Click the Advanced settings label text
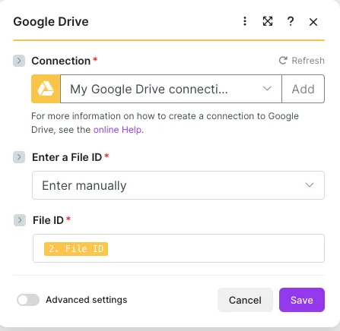340x331 pixels. click(87, 300)
